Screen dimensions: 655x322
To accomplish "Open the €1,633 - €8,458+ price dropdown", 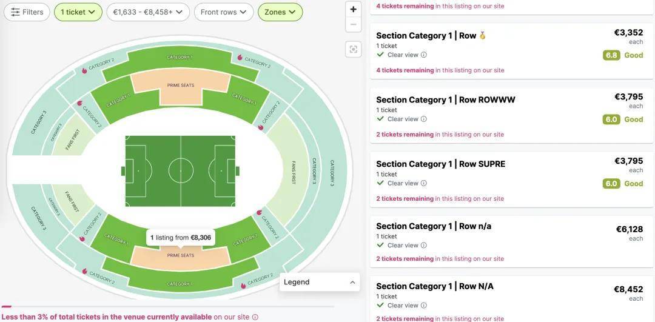I will [148, 12].
